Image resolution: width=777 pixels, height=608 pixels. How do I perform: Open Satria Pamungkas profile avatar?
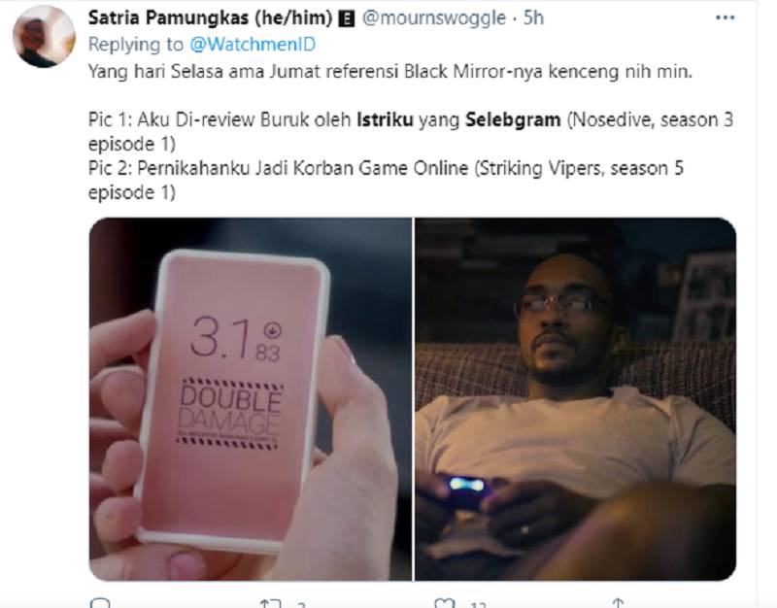point(44,36)
